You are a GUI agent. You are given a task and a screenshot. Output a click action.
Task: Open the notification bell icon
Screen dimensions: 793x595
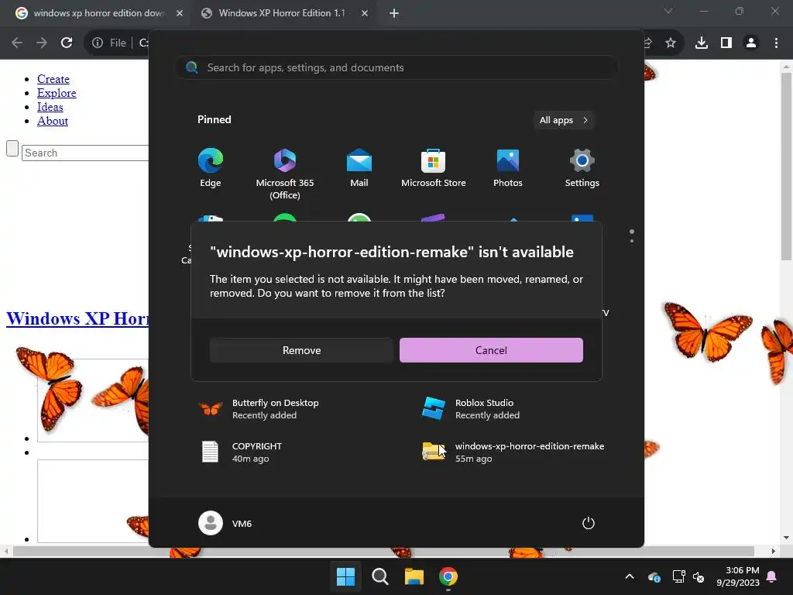point(772,576)
